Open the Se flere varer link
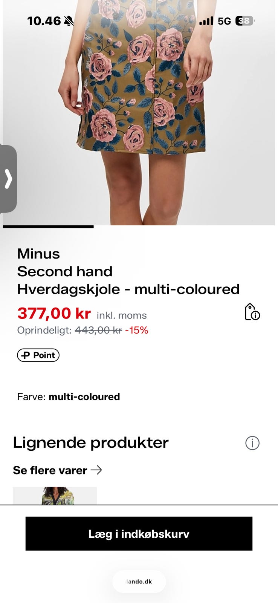Image resolution: width=278 pixels, height=603 pixels. point(58,470)
